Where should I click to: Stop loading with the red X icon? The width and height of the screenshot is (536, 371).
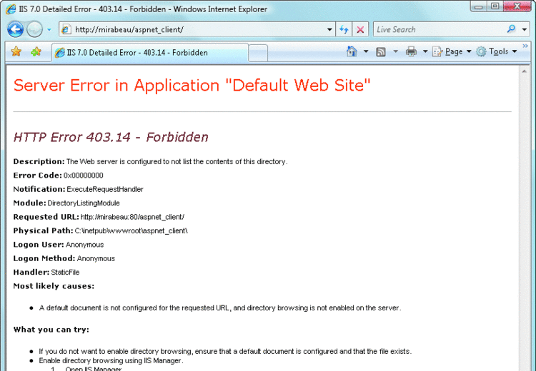(360, 30)
